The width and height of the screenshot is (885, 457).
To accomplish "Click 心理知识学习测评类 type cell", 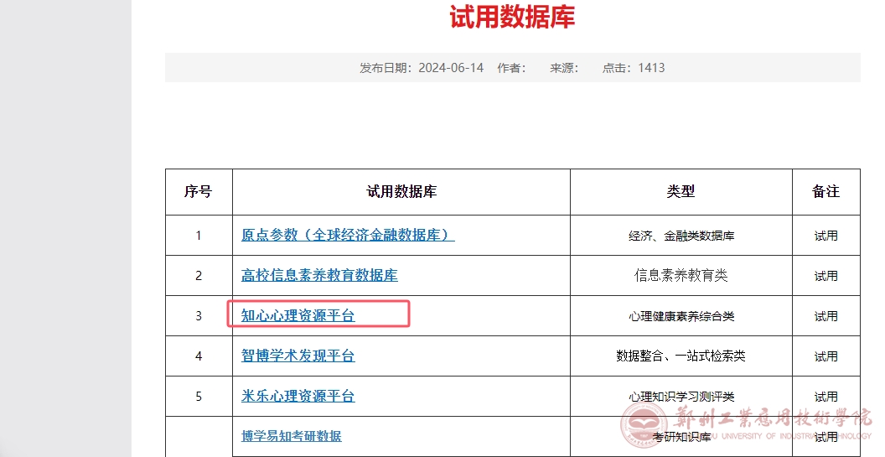I will pyautogui.click(x=681, y=397).
